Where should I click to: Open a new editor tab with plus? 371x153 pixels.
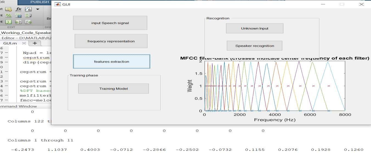click(35, 43)
